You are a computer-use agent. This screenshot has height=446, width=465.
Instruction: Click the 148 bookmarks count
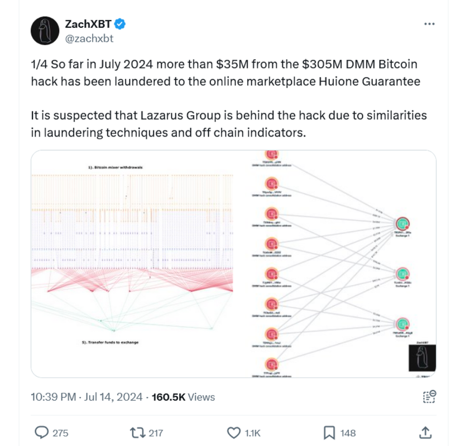point(348,433)
